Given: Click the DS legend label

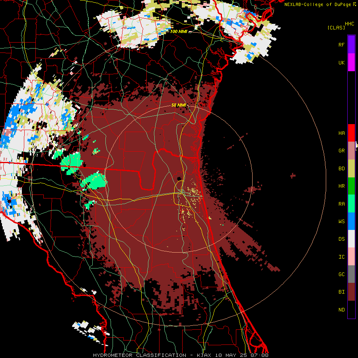Looking at the screenshot, I should point(341,239).
